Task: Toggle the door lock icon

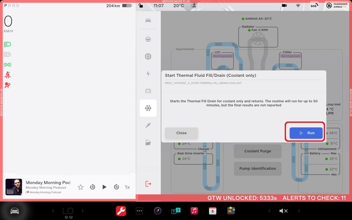Action: [x=141, y=6]
